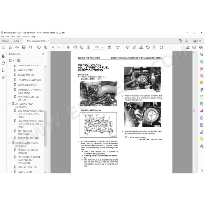Rotate the page with rotate icon
Screen dimensions: 204x204
pyautogui.click(x=161, y=47)
